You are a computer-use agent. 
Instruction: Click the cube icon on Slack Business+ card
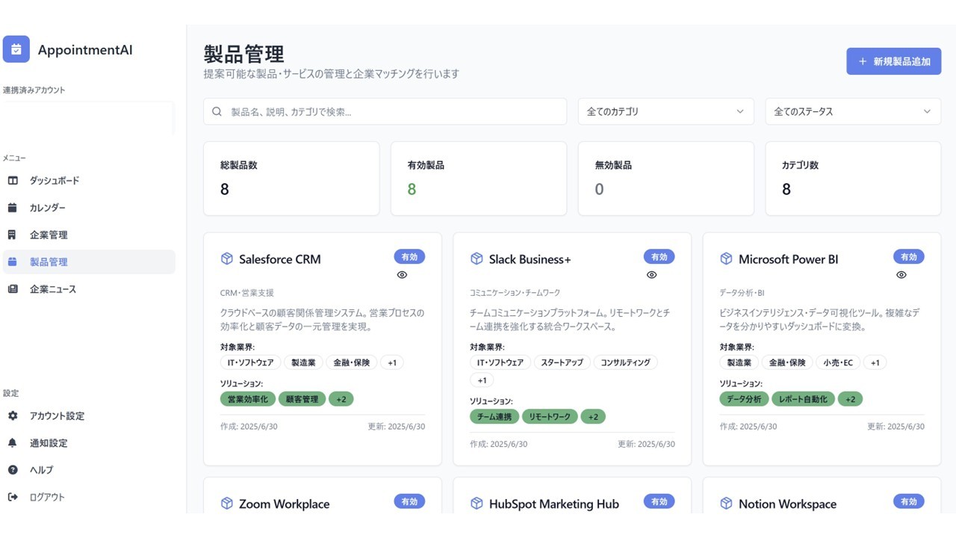[x=477, y=259]
